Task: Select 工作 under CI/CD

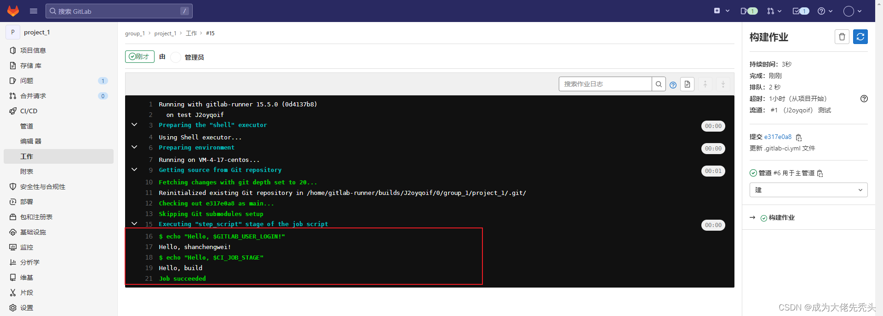Action: pyautogui.click(x=58, y=156)
